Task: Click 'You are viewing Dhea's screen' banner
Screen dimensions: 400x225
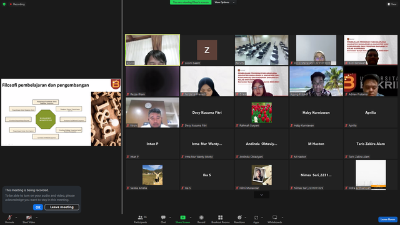Action: [x=191, y=2]
